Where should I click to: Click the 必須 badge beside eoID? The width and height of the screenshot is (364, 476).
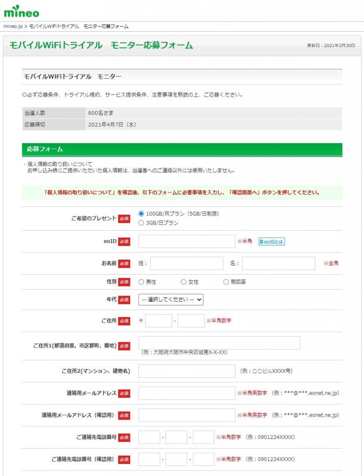tap(124, 242)
